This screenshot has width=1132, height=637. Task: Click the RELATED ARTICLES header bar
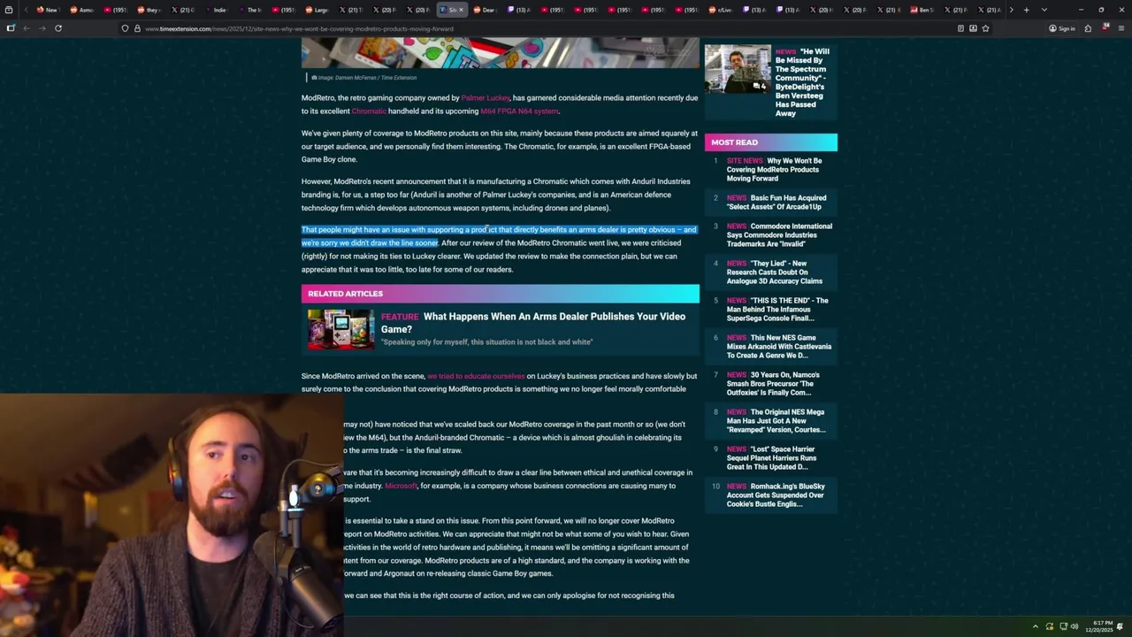click(x=500, y=294)
